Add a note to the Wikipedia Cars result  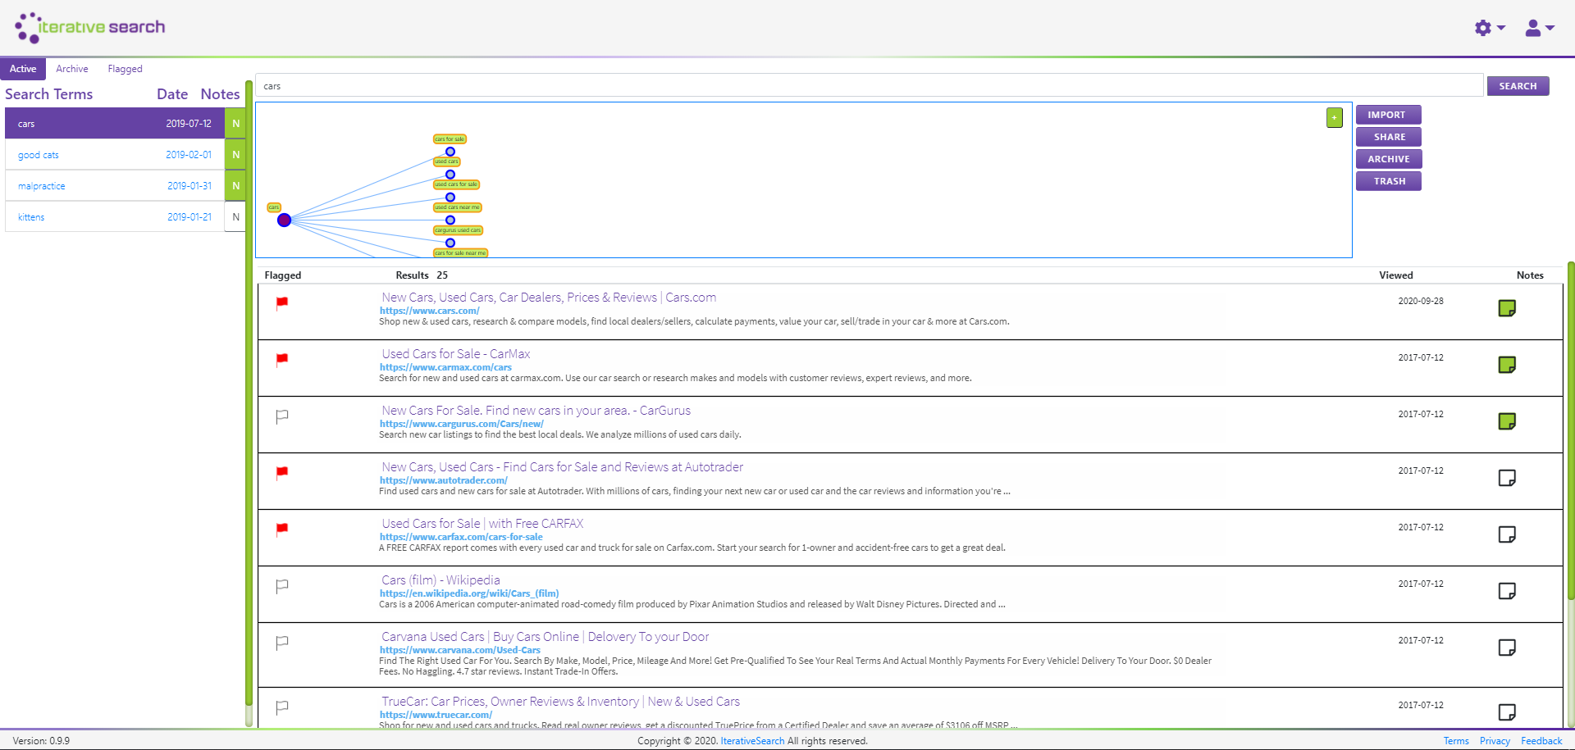click(1507, 591)
